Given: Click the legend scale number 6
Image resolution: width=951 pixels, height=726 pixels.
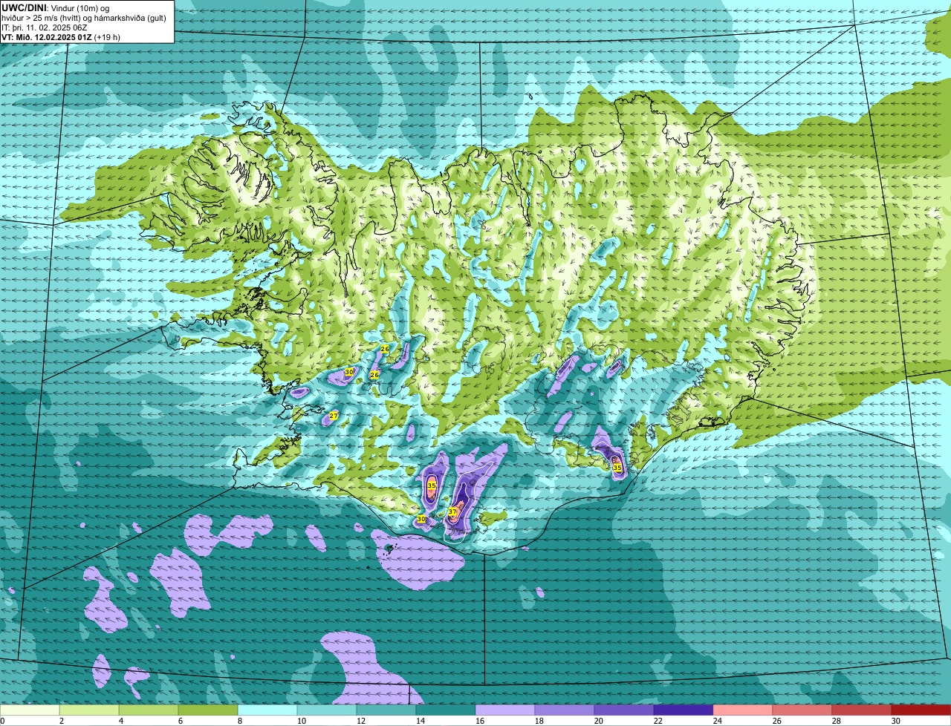Looking at the screenshot, I should (180, 721).
